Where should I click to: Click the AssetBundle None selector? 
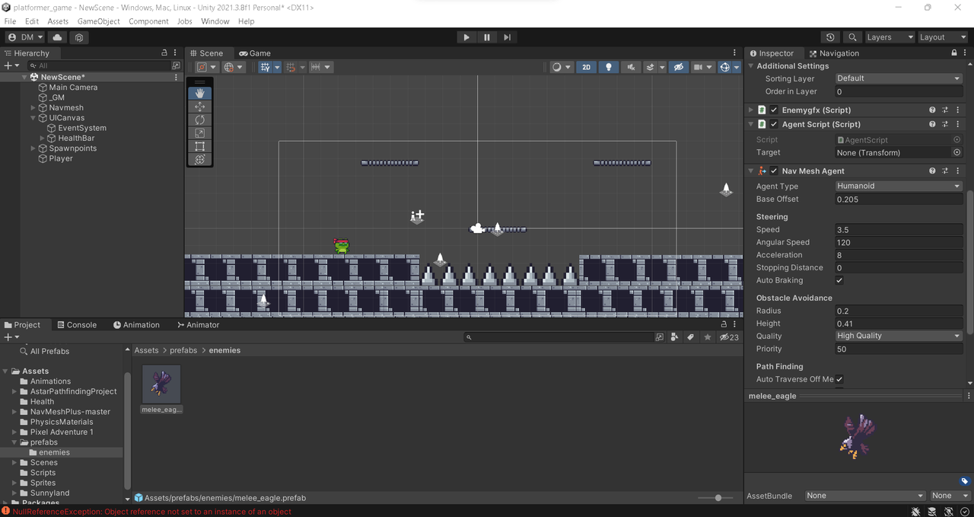pyautogui.click(x=865, y=496)
